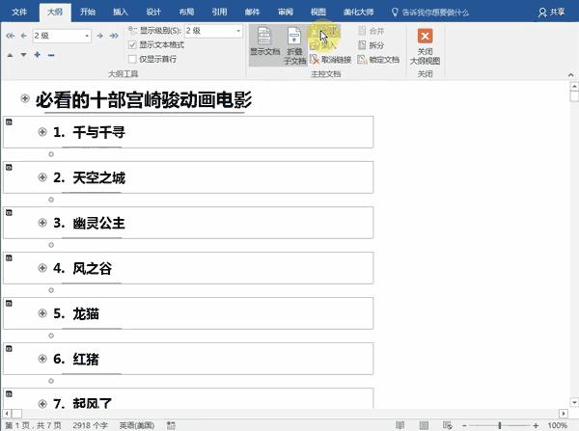Move Down triangle in outline tools

[x=23, y=55]
